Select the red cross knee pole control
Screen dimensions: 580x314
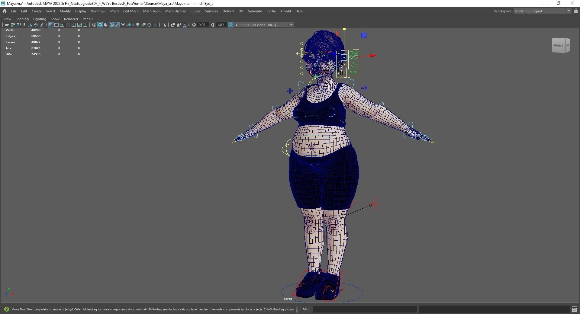[374, 204]
